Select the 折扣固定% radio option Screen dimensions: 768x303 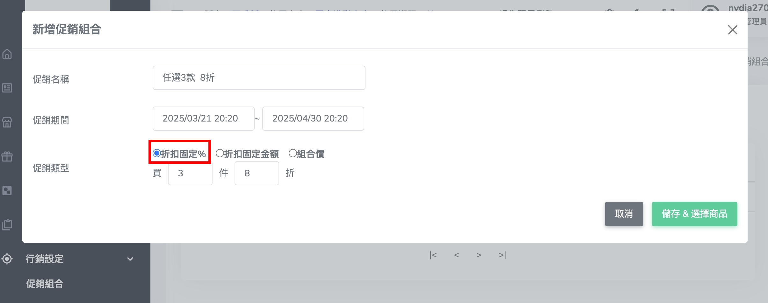click(x=156, y=153)
